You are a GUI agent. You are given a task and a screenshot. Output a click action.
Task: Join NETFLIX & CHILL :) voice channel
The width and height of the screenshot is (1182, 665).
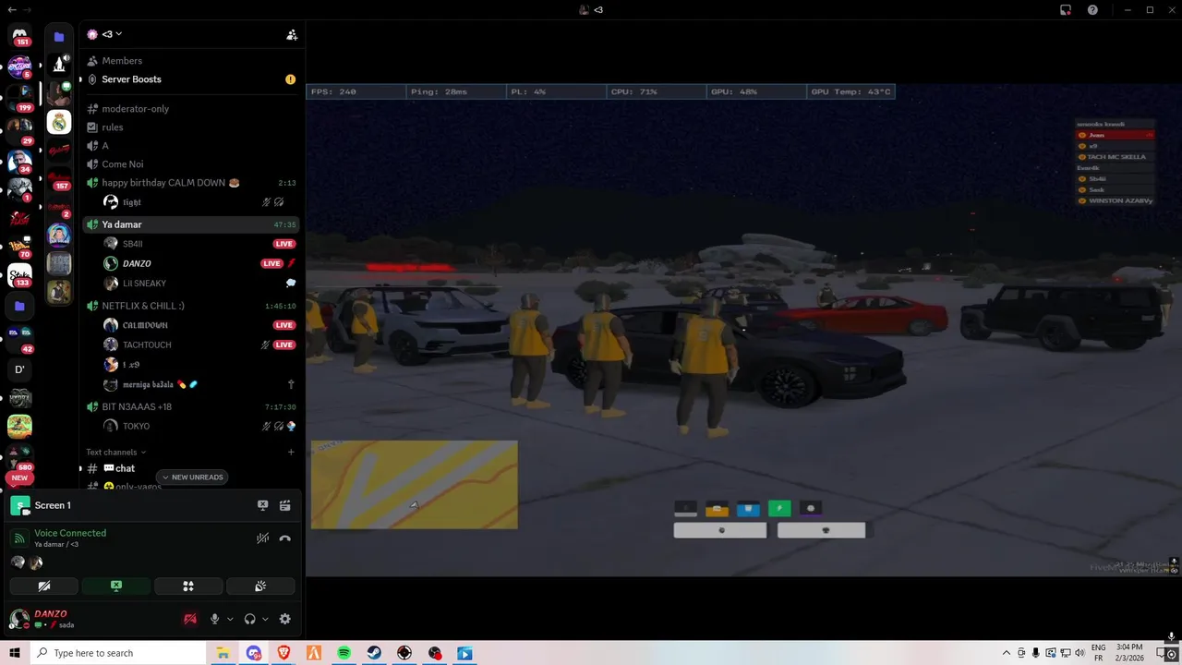(192, 306)
